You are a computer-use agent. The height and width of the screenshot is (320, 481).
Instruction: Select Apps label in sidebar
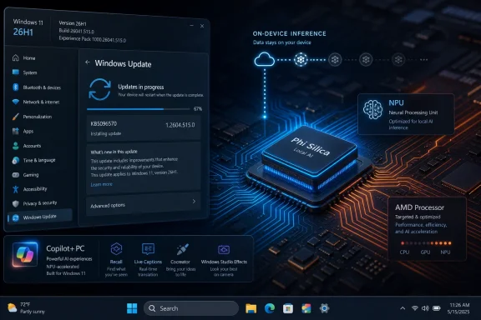[28, 132]
